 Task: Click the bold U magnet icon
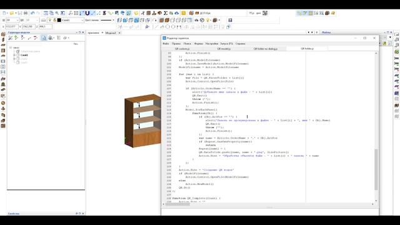point(87,13)
